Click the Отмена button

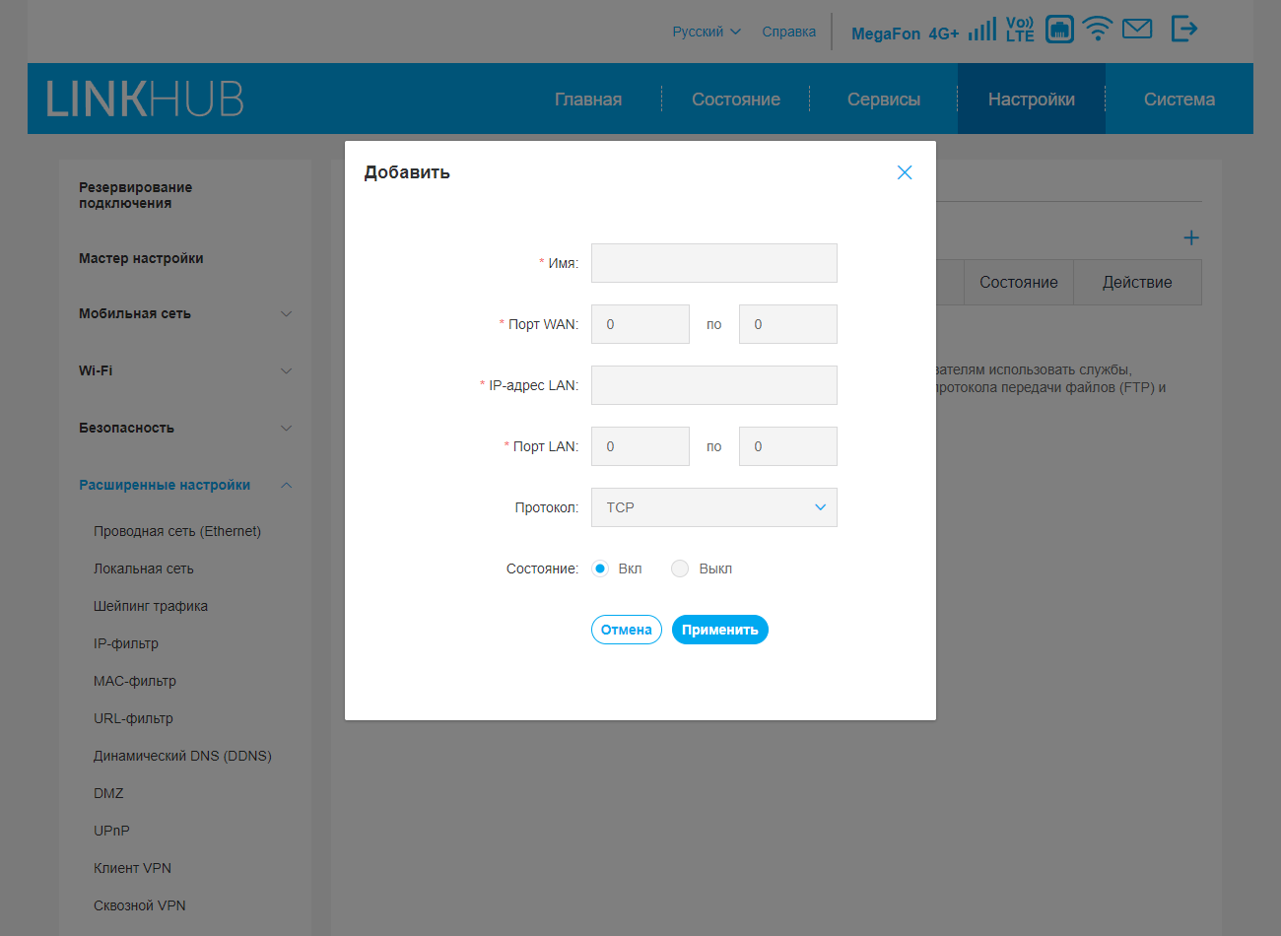pos(627,630)
